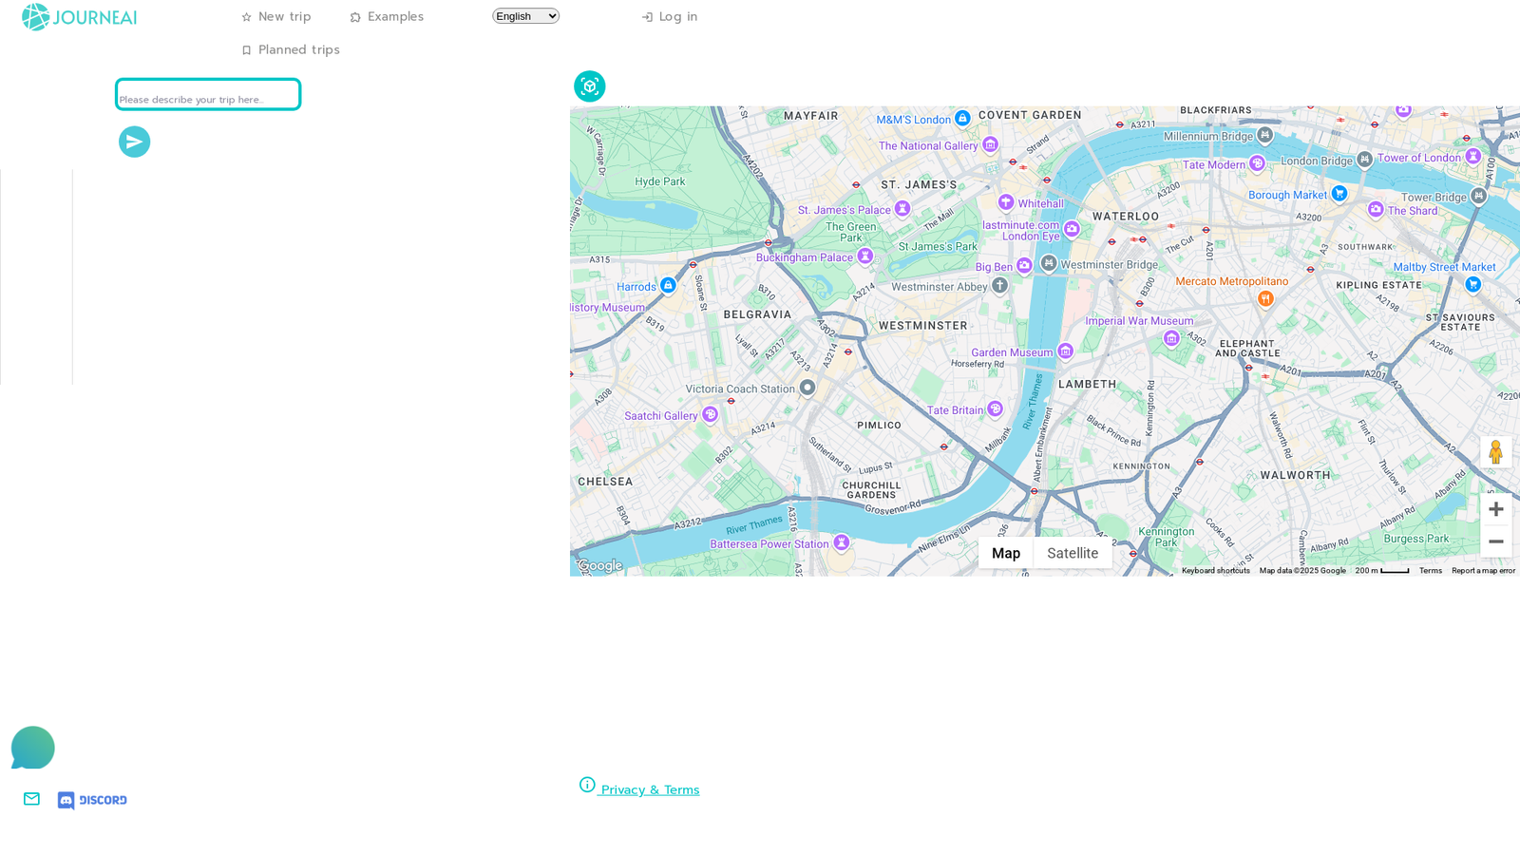The width and height of the screenshot is (1520, 855).
Task: Open the Privacy & Terms link
Action: pos(639,788)
